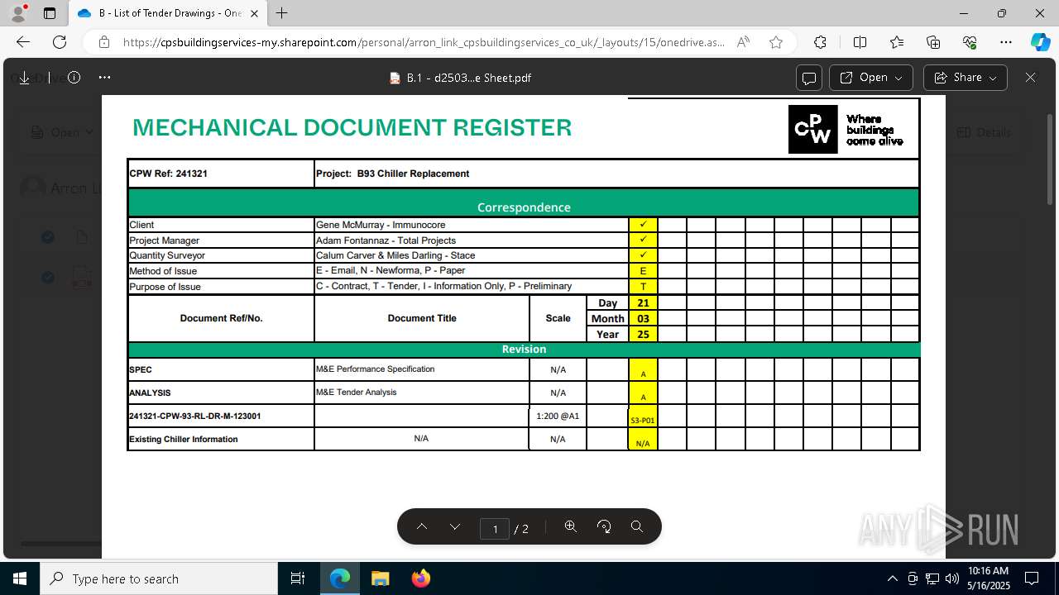This screenshot has height=595, width=1059.
Task: Search within the PDF
Action: coord(637,526)
